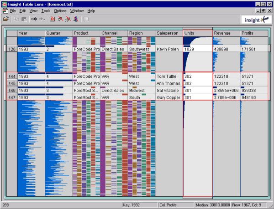Click the Region column header
274x209 pixels.
pos(142,33)
